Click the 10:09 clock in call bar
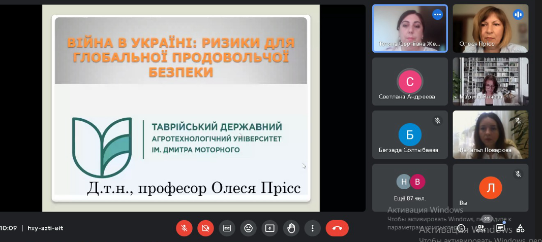 pos(8,228)
